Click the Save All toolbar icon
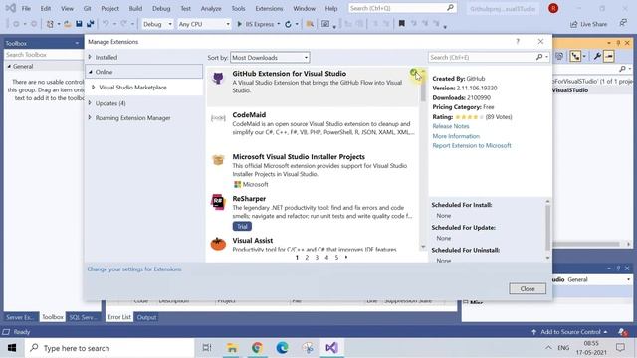The width and height of the screenshot is (637, 358). 90,24
